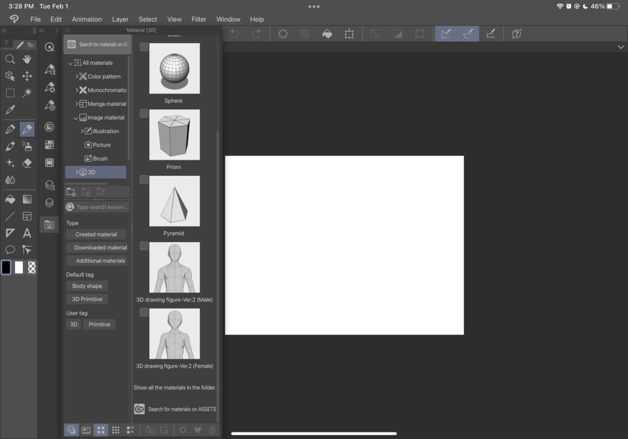Select the rectangular Selection area tool
Image resolution: width=628 pixels, height=439 pixels.
(10, 93)
